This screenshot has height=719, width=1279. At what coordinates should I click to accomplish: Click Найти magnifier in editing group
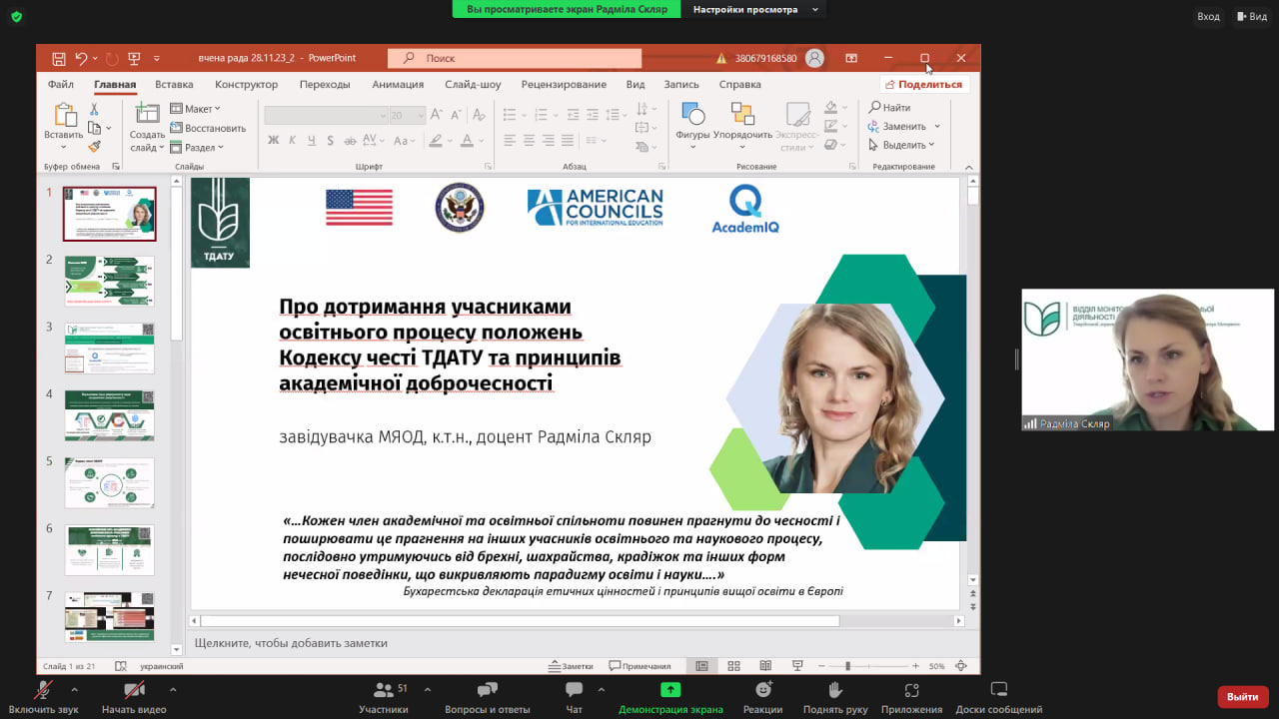(x=889, y=108)
